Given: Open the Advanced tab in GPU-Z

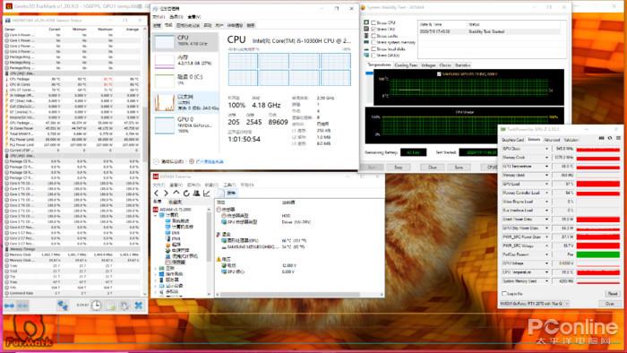Looking at the screenshot, I should tap(552, 140).
